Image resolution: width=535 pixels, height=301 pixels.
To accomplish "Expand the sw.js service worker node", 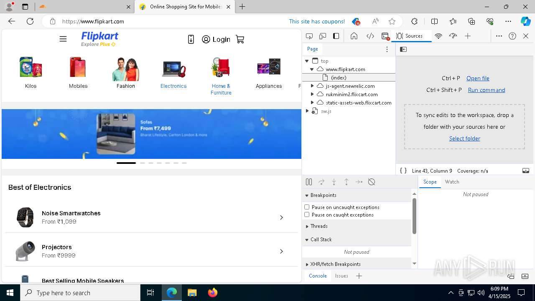I will pos(307,111).
